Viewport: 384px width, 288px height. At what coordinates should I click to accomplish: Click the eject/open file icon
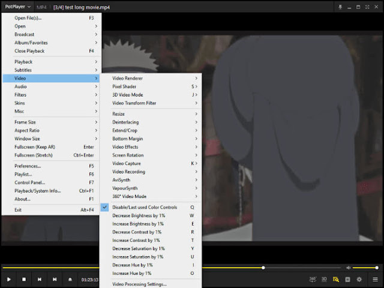pyautogui.click(x=70, y=279)
